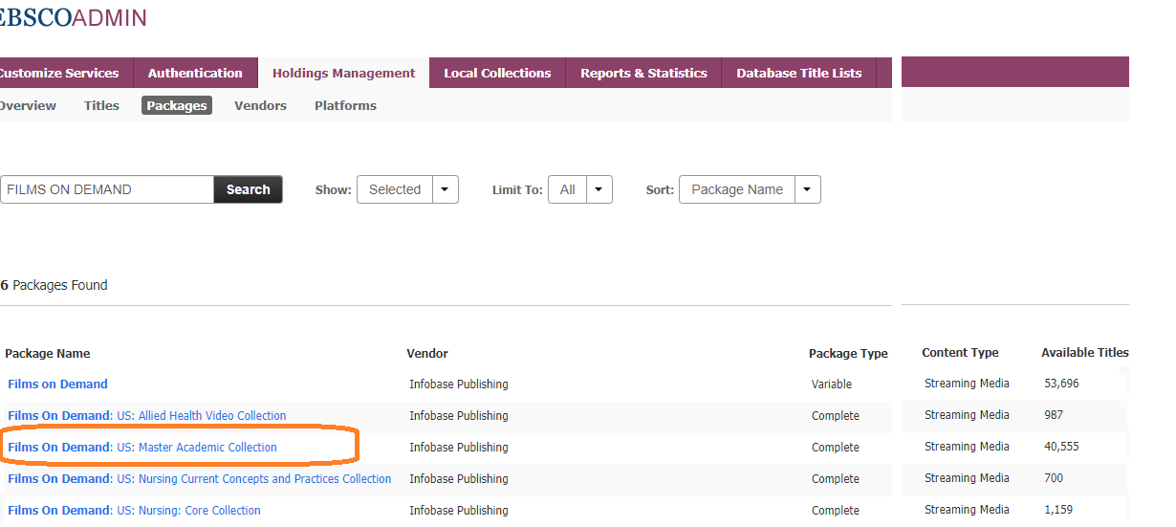This screenshot has width=1176, height=527.
Task: Open US: Master Academic Collection package
Action: 142,447
